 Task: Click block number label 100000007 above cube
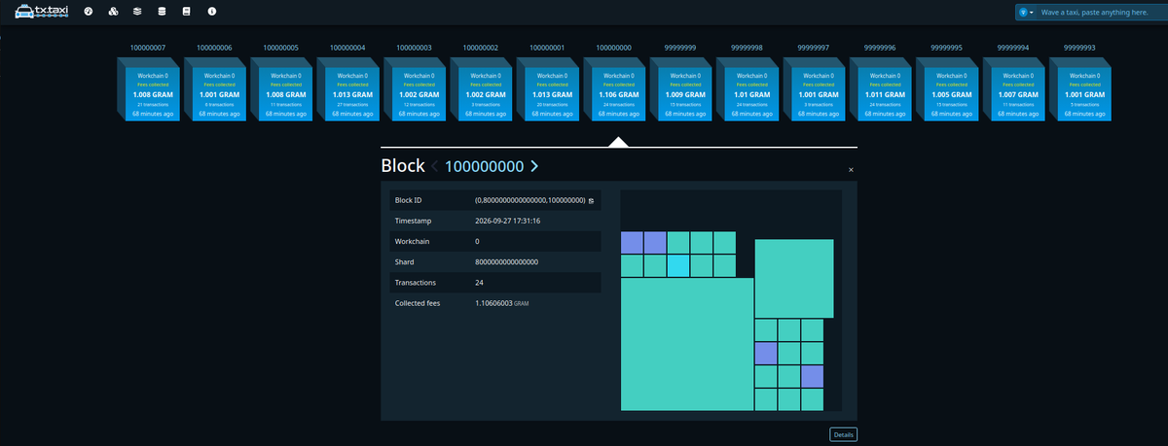click(x=148, y=47)
